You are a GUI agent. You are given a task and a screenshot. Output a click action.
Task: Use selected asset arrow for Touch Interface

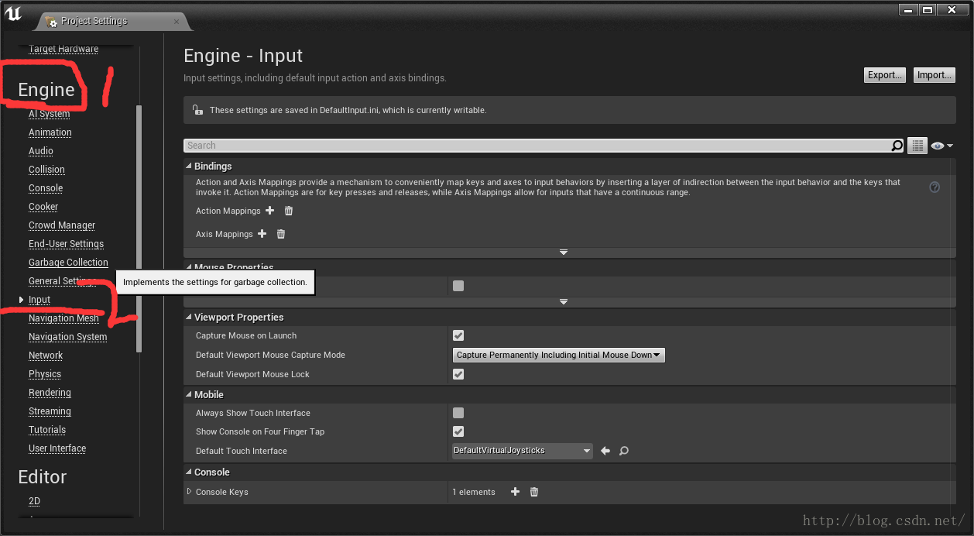[605, 451]
